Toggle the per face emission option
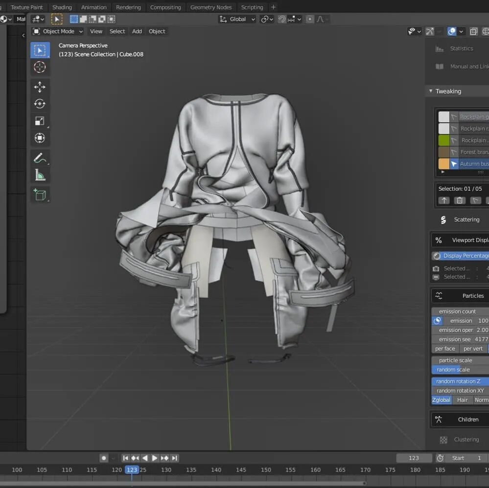489x488 pixels. tap(445, 349)
